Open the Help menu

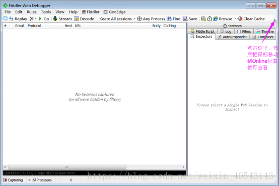(73, 12)
